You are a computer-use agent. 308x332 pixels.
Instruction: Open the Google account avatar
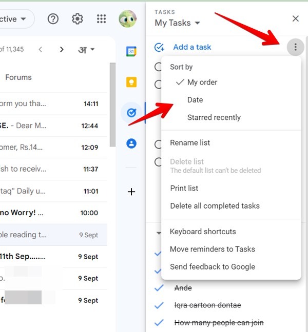127,19
